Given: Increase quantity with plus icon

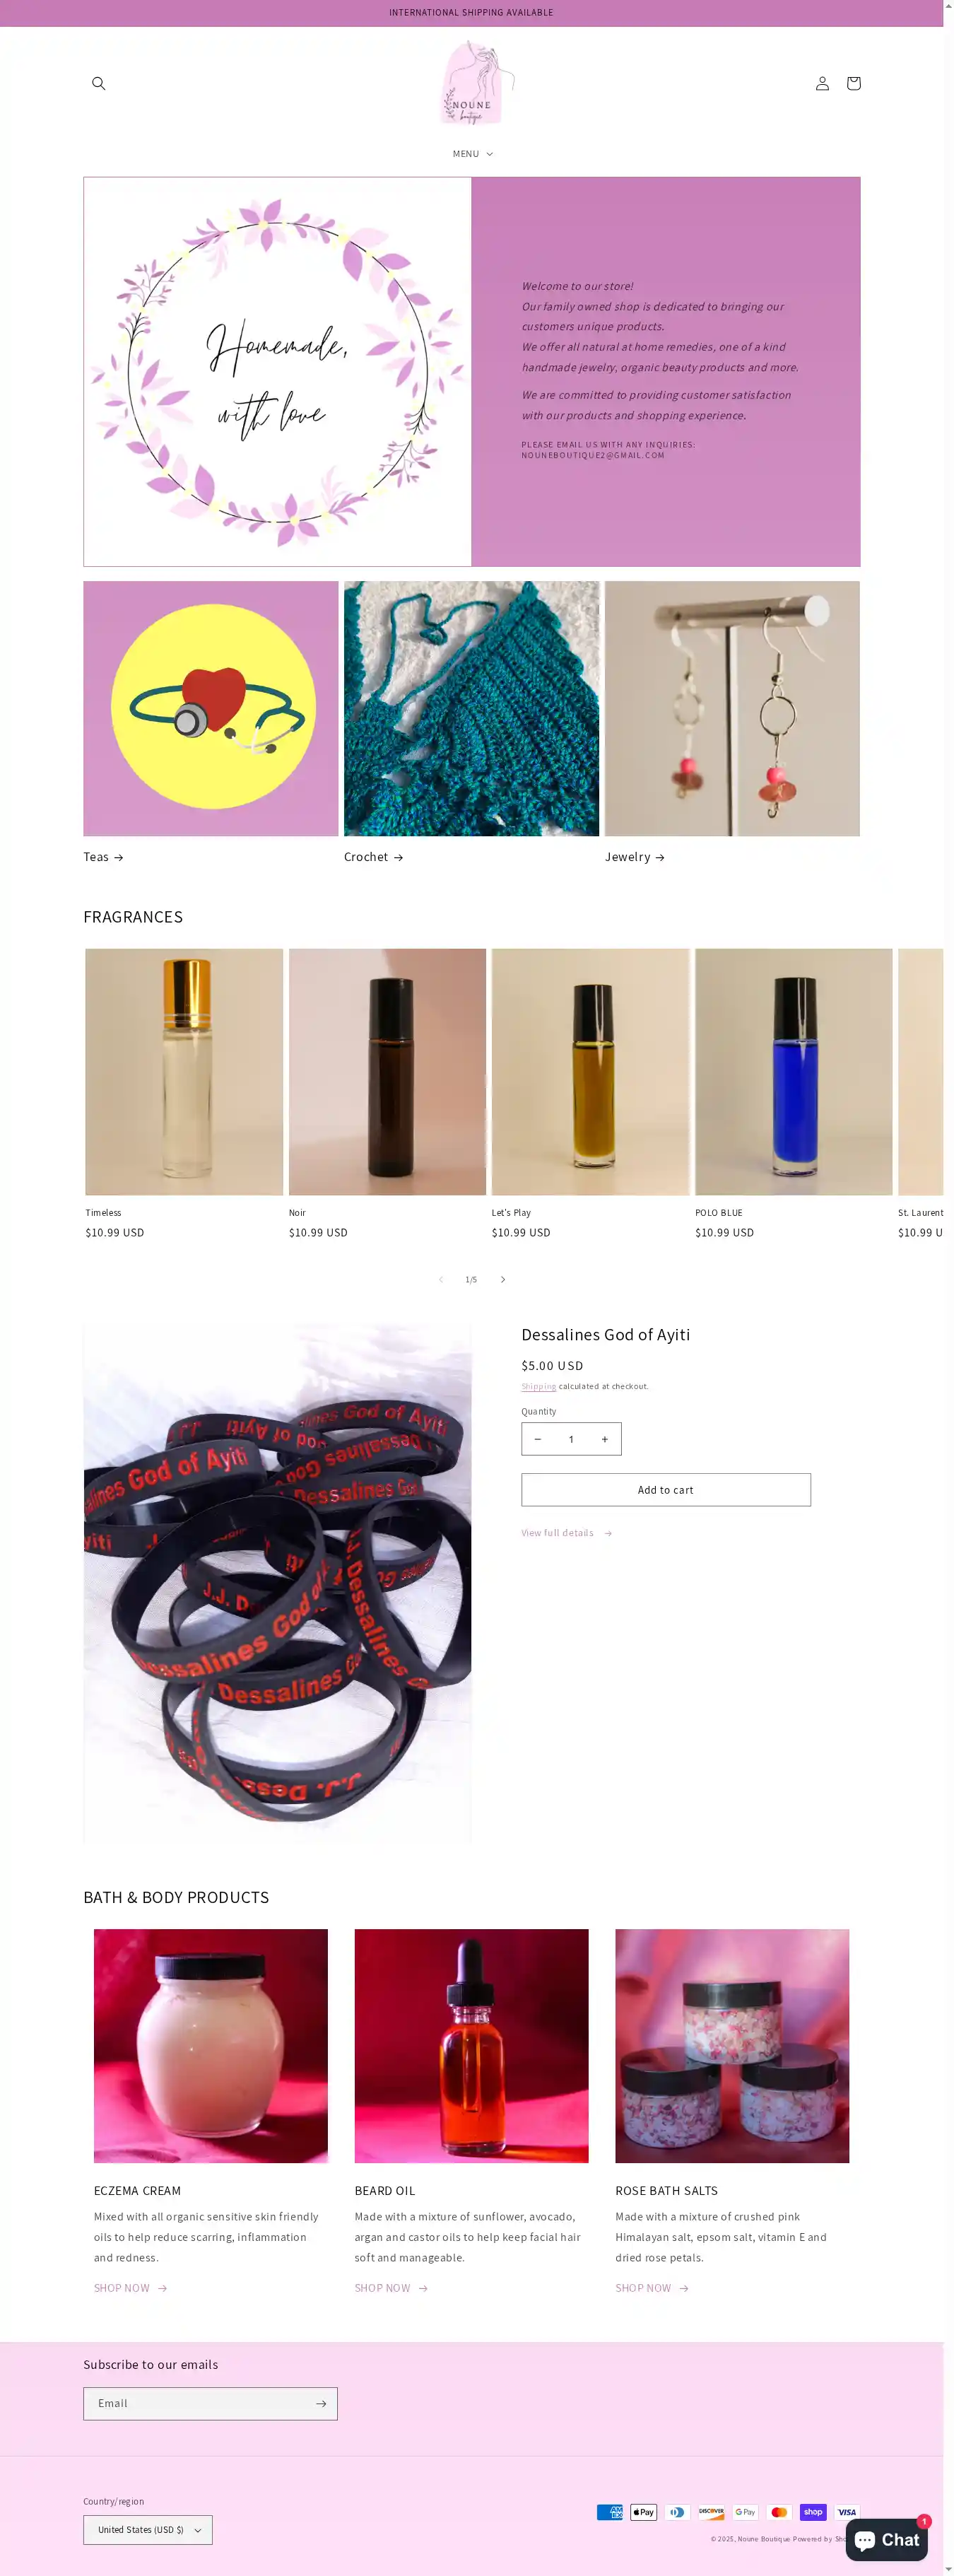Looking at the screenshot, I should pyautogui.click(x=604, y=1439).
